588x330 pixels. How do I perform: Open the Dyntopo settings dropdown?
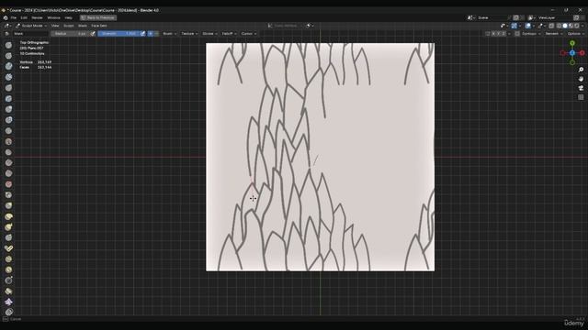531,34
